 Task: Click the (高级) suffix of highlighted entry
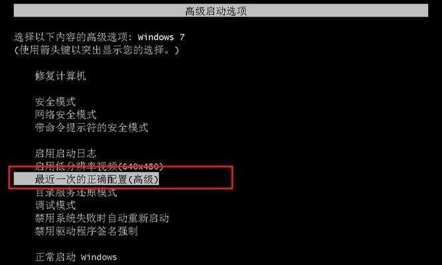click(x=143, y=180)
